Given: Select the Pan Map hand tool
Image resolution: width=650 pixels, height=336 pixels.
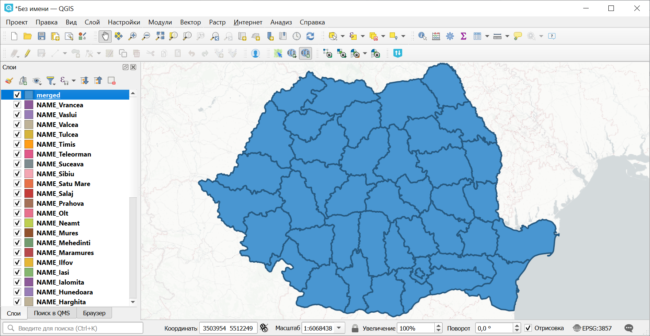Looking at the screenshot, I should coord(105,36).
